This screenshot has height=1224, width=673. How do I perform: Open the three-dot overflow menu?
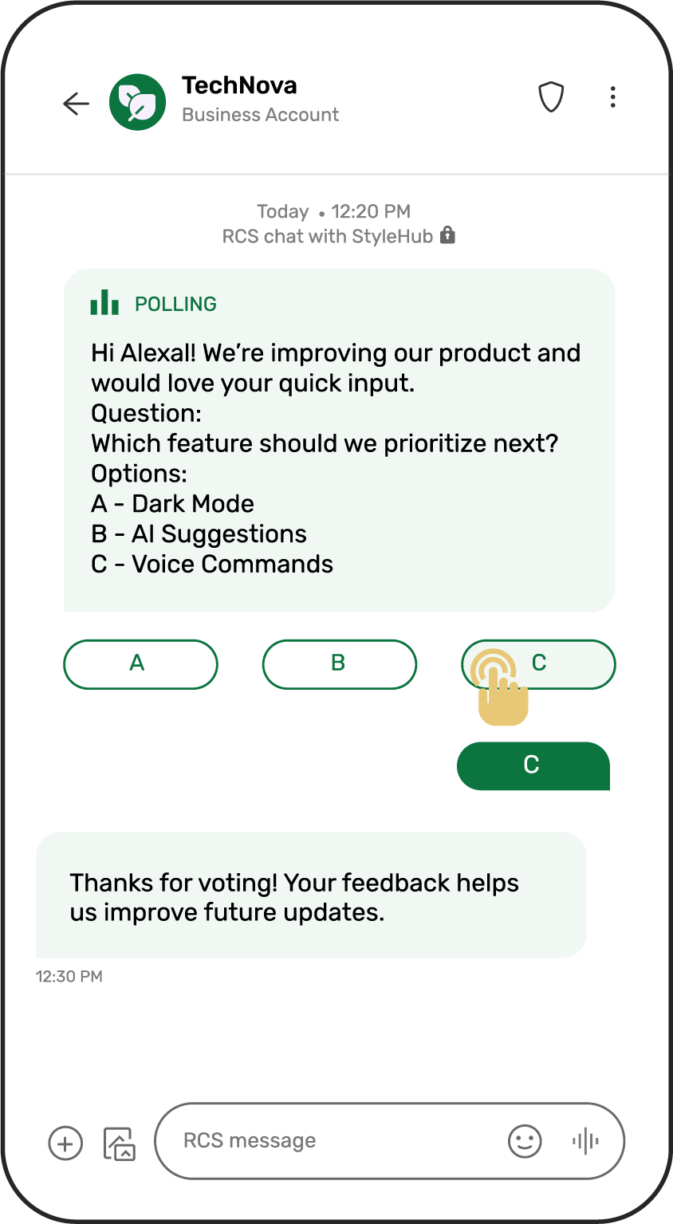(x=612, y=97)
